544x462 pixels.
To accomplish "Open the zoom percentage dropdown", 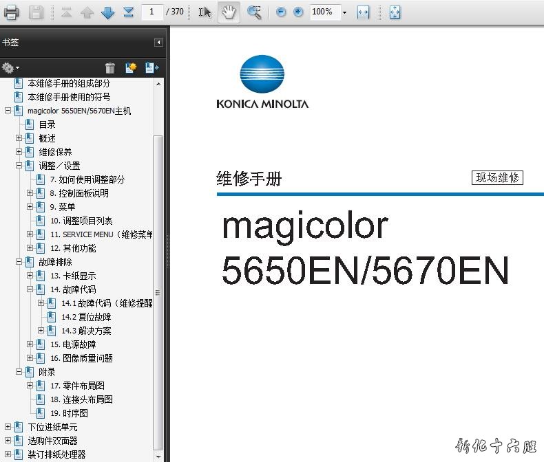I will 344,12.
